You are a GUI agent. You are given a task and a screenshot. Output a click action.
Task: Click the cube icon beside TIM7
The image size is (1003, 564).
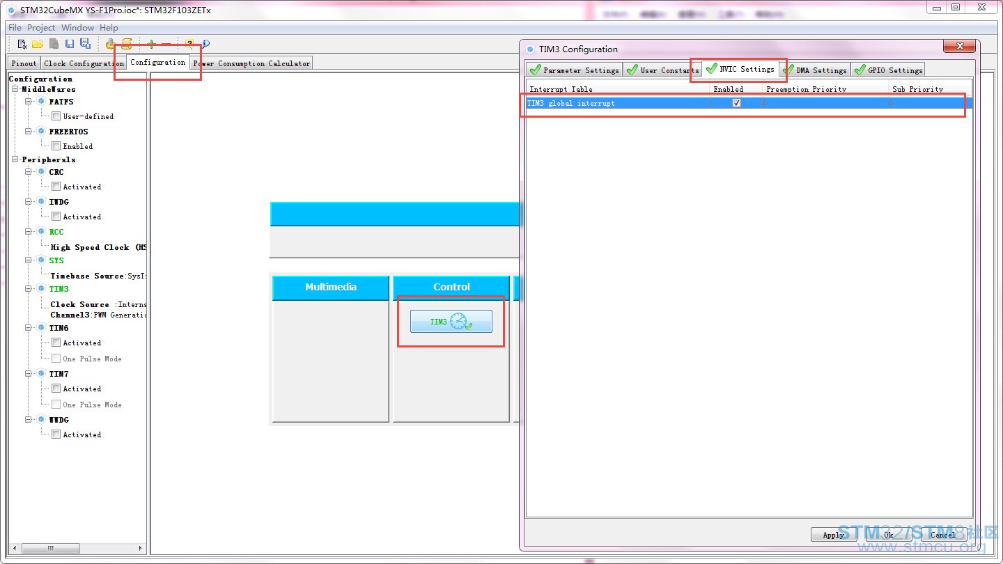tap(41, 374)
